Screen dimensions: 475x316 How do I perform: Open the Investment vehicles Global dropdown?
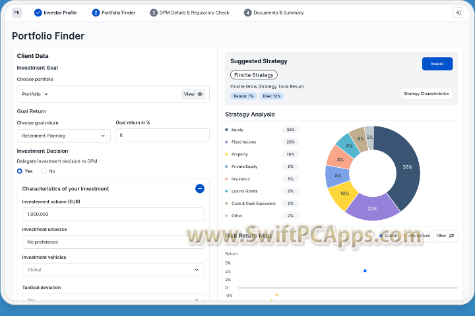(113, 270)
